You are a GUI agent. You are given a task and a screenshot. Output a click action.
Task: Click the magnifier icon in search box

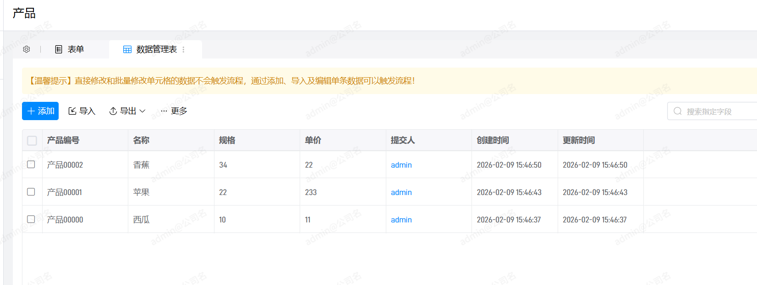pos(678,111)
